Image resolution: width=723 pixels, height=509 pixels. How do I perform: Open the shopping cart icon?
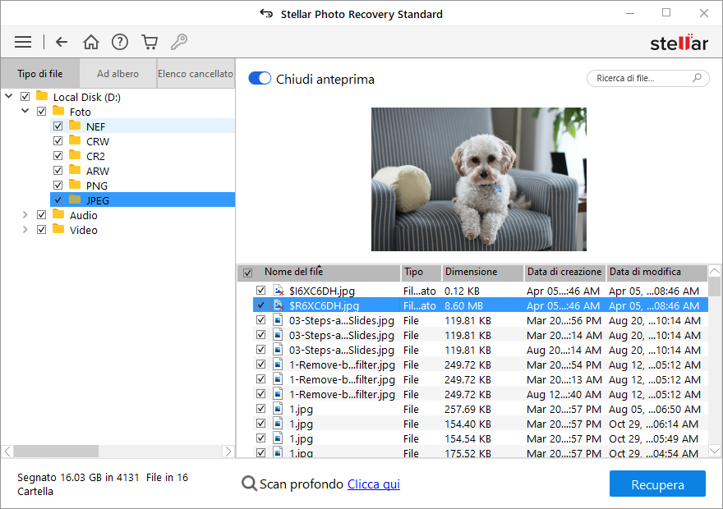tap(150, 42)
